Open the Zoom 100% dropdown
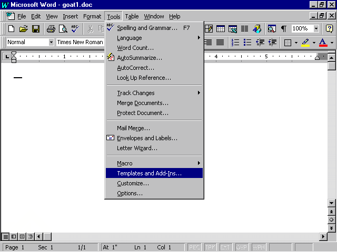This screenshot has height=252, width=337. [316, 28]
